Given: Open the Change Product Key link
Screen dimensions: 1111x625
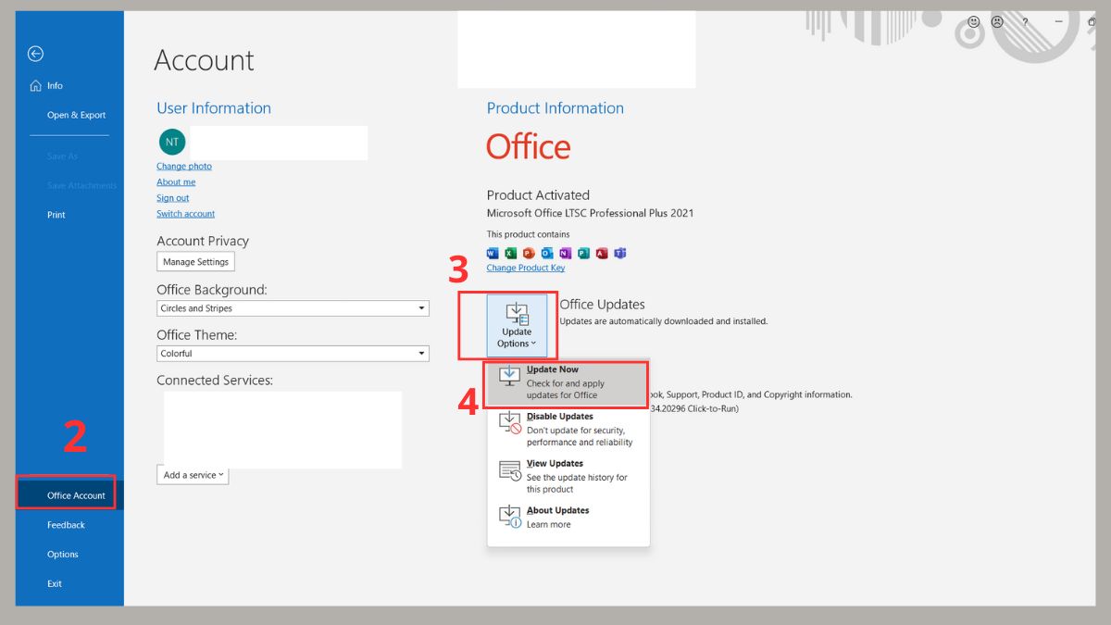Looking at the screenshot, I should [x=525, y=268].
